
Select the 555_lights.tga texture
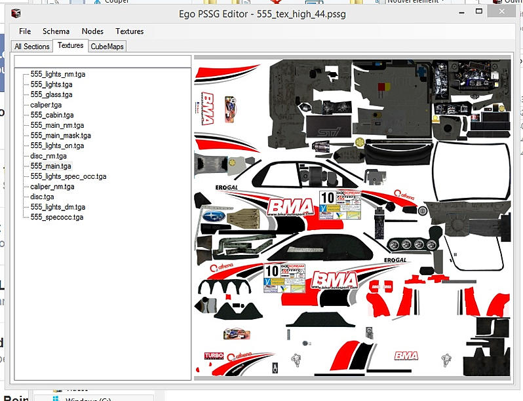51,85
